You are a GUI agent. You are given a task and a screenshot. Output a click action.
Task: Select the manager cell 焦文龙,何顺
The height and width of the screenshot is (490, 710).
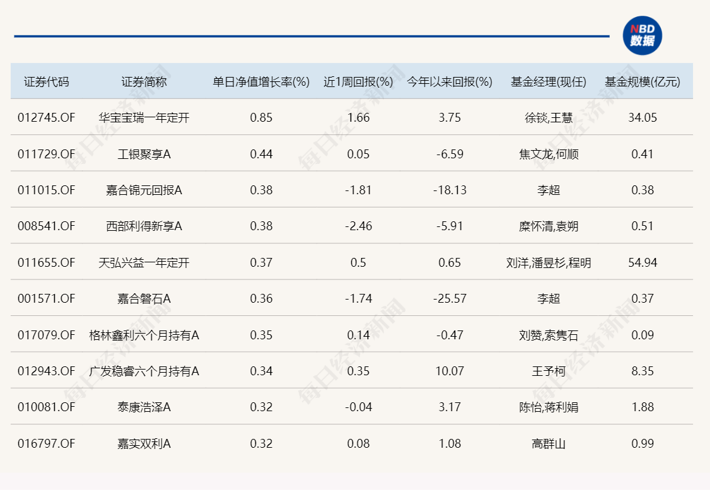[549, 154]
